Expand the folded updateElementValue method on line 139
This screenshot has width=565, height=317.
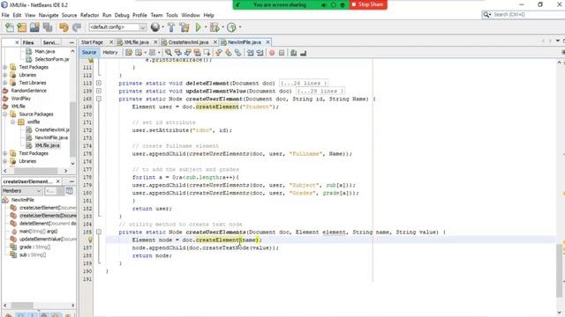(x=99, y=91)
